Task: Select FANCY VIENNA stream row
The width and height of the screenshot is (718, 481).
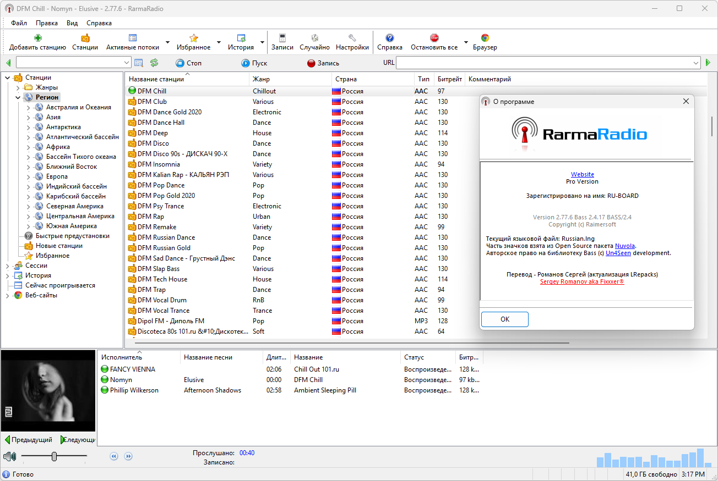Action: pos(291,369)
